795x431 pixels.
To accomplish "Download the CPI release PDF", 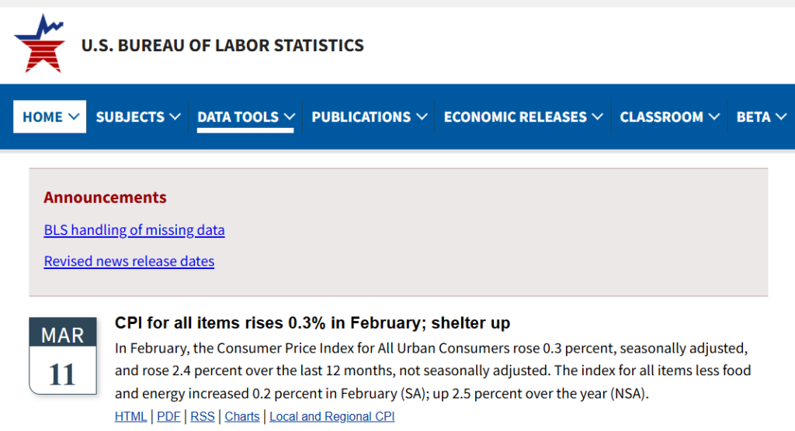I will (x=168, y=416).
